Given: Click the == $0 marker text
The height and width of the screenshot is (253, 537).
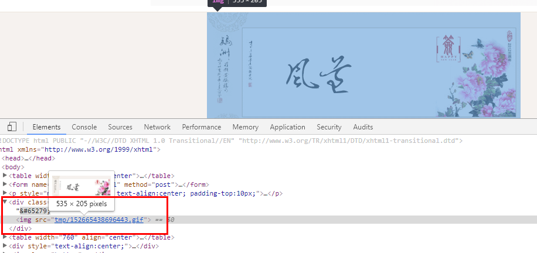Looking at the screenshot, I should point(165,220).
